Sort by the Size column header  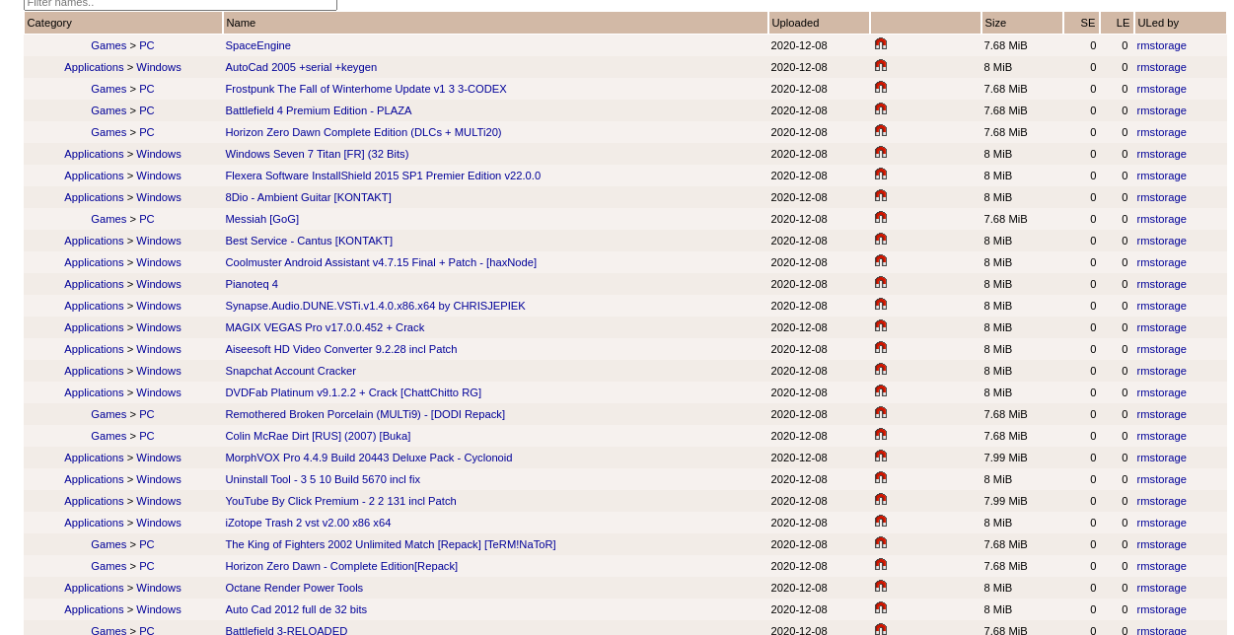click(995, 23)
